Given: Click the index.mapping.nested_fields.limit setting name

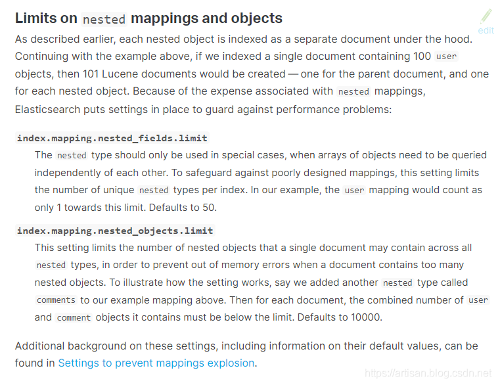Looking at the screenshot, I should [x=112, y=138].
